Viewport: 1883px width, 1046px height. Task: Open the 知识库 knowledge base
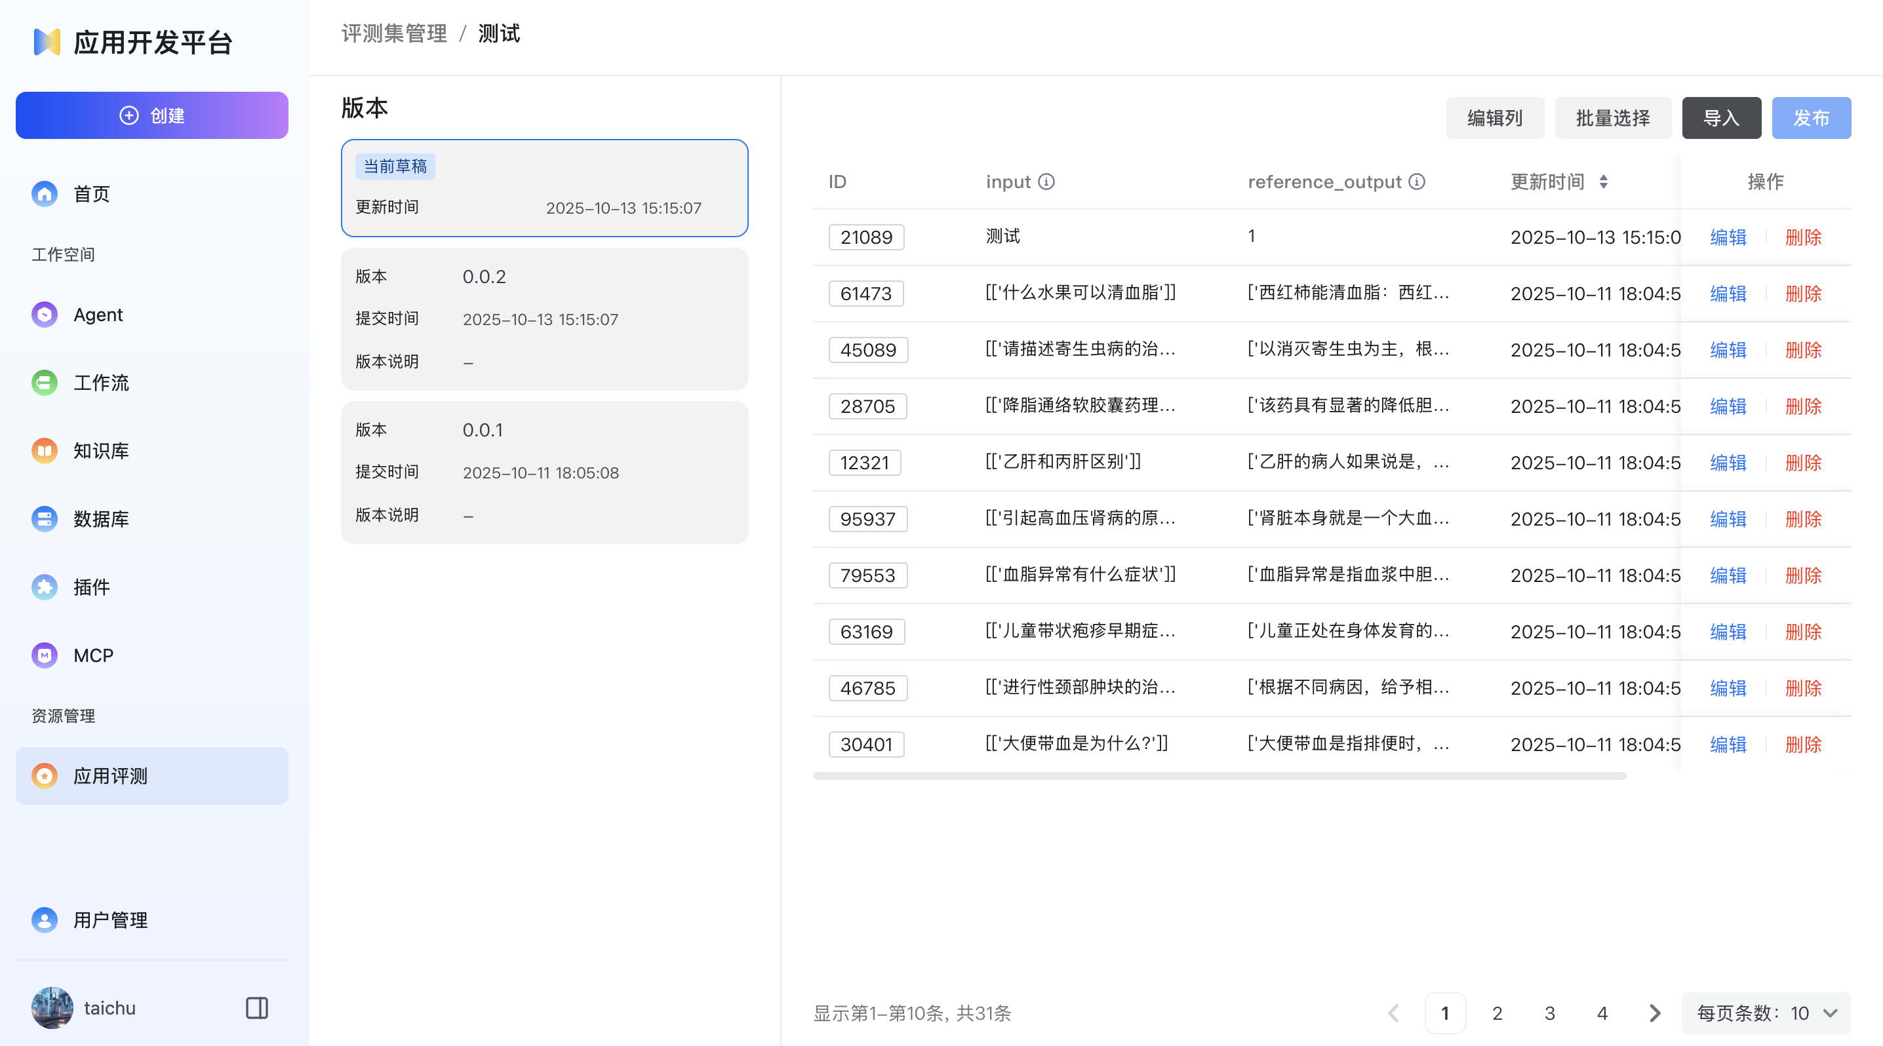[x=101, y=450]
